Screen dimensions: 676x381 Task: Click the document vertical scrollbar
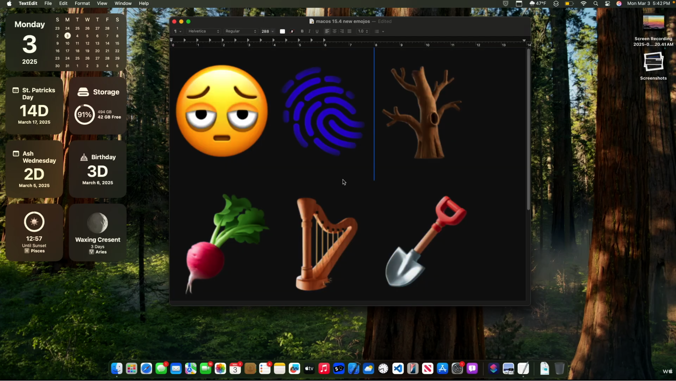(x=528, y=131)
